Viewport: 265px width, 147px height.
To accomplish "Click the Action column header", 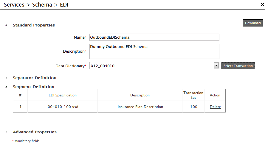I will click(215, 95).
